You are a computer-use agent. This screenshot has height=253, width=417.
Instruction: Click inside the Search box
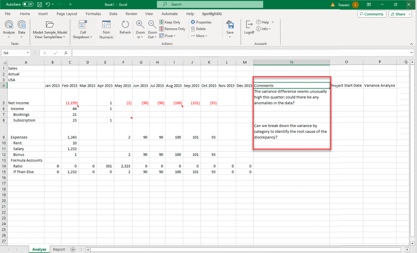click(210, 4)
